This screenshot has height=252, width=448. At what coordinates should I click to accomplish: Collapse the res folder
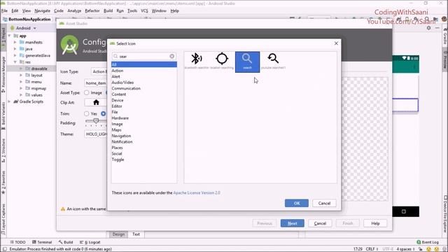(15, 62)
